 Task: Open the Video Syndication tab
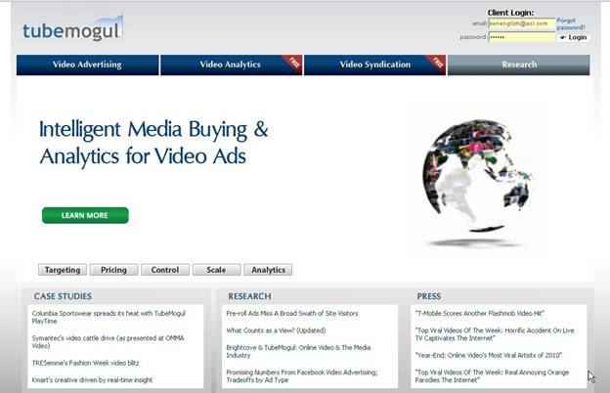(374, 65)
